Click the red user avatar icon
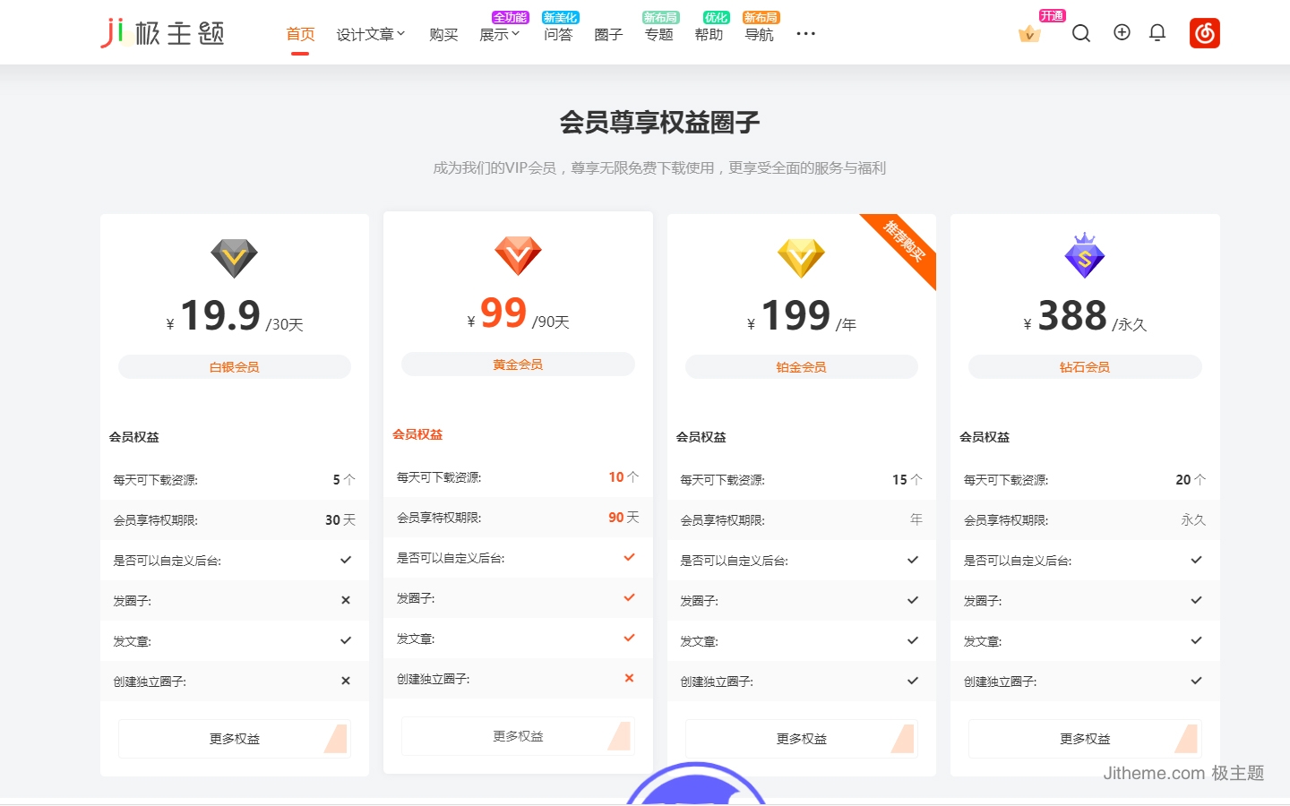 [1205, 33]
